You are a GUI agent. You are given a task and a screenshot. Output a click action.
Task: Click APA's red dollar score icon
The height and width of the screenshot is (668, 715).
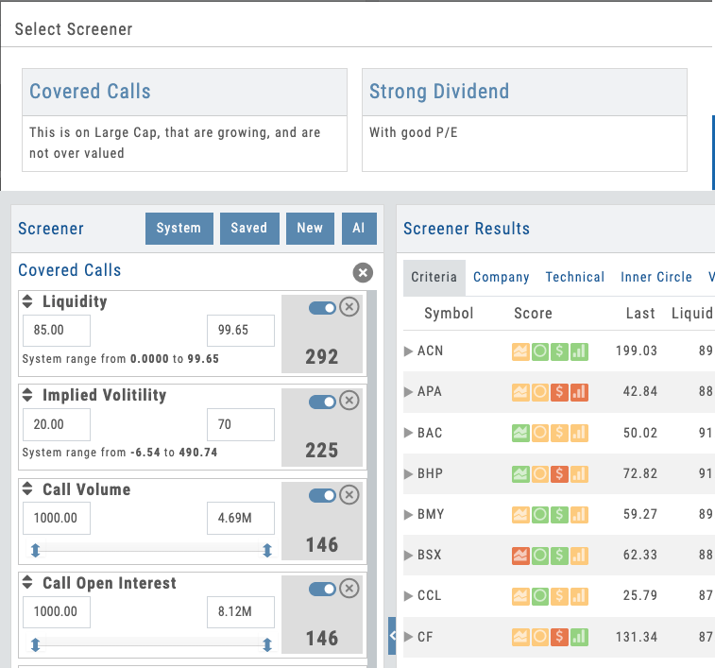tap(559, 392)
